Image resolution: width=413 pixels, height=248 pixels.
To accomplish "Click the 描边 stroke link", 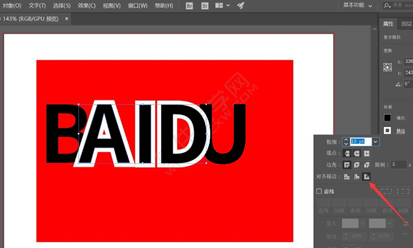I will (x=401, y=131).
